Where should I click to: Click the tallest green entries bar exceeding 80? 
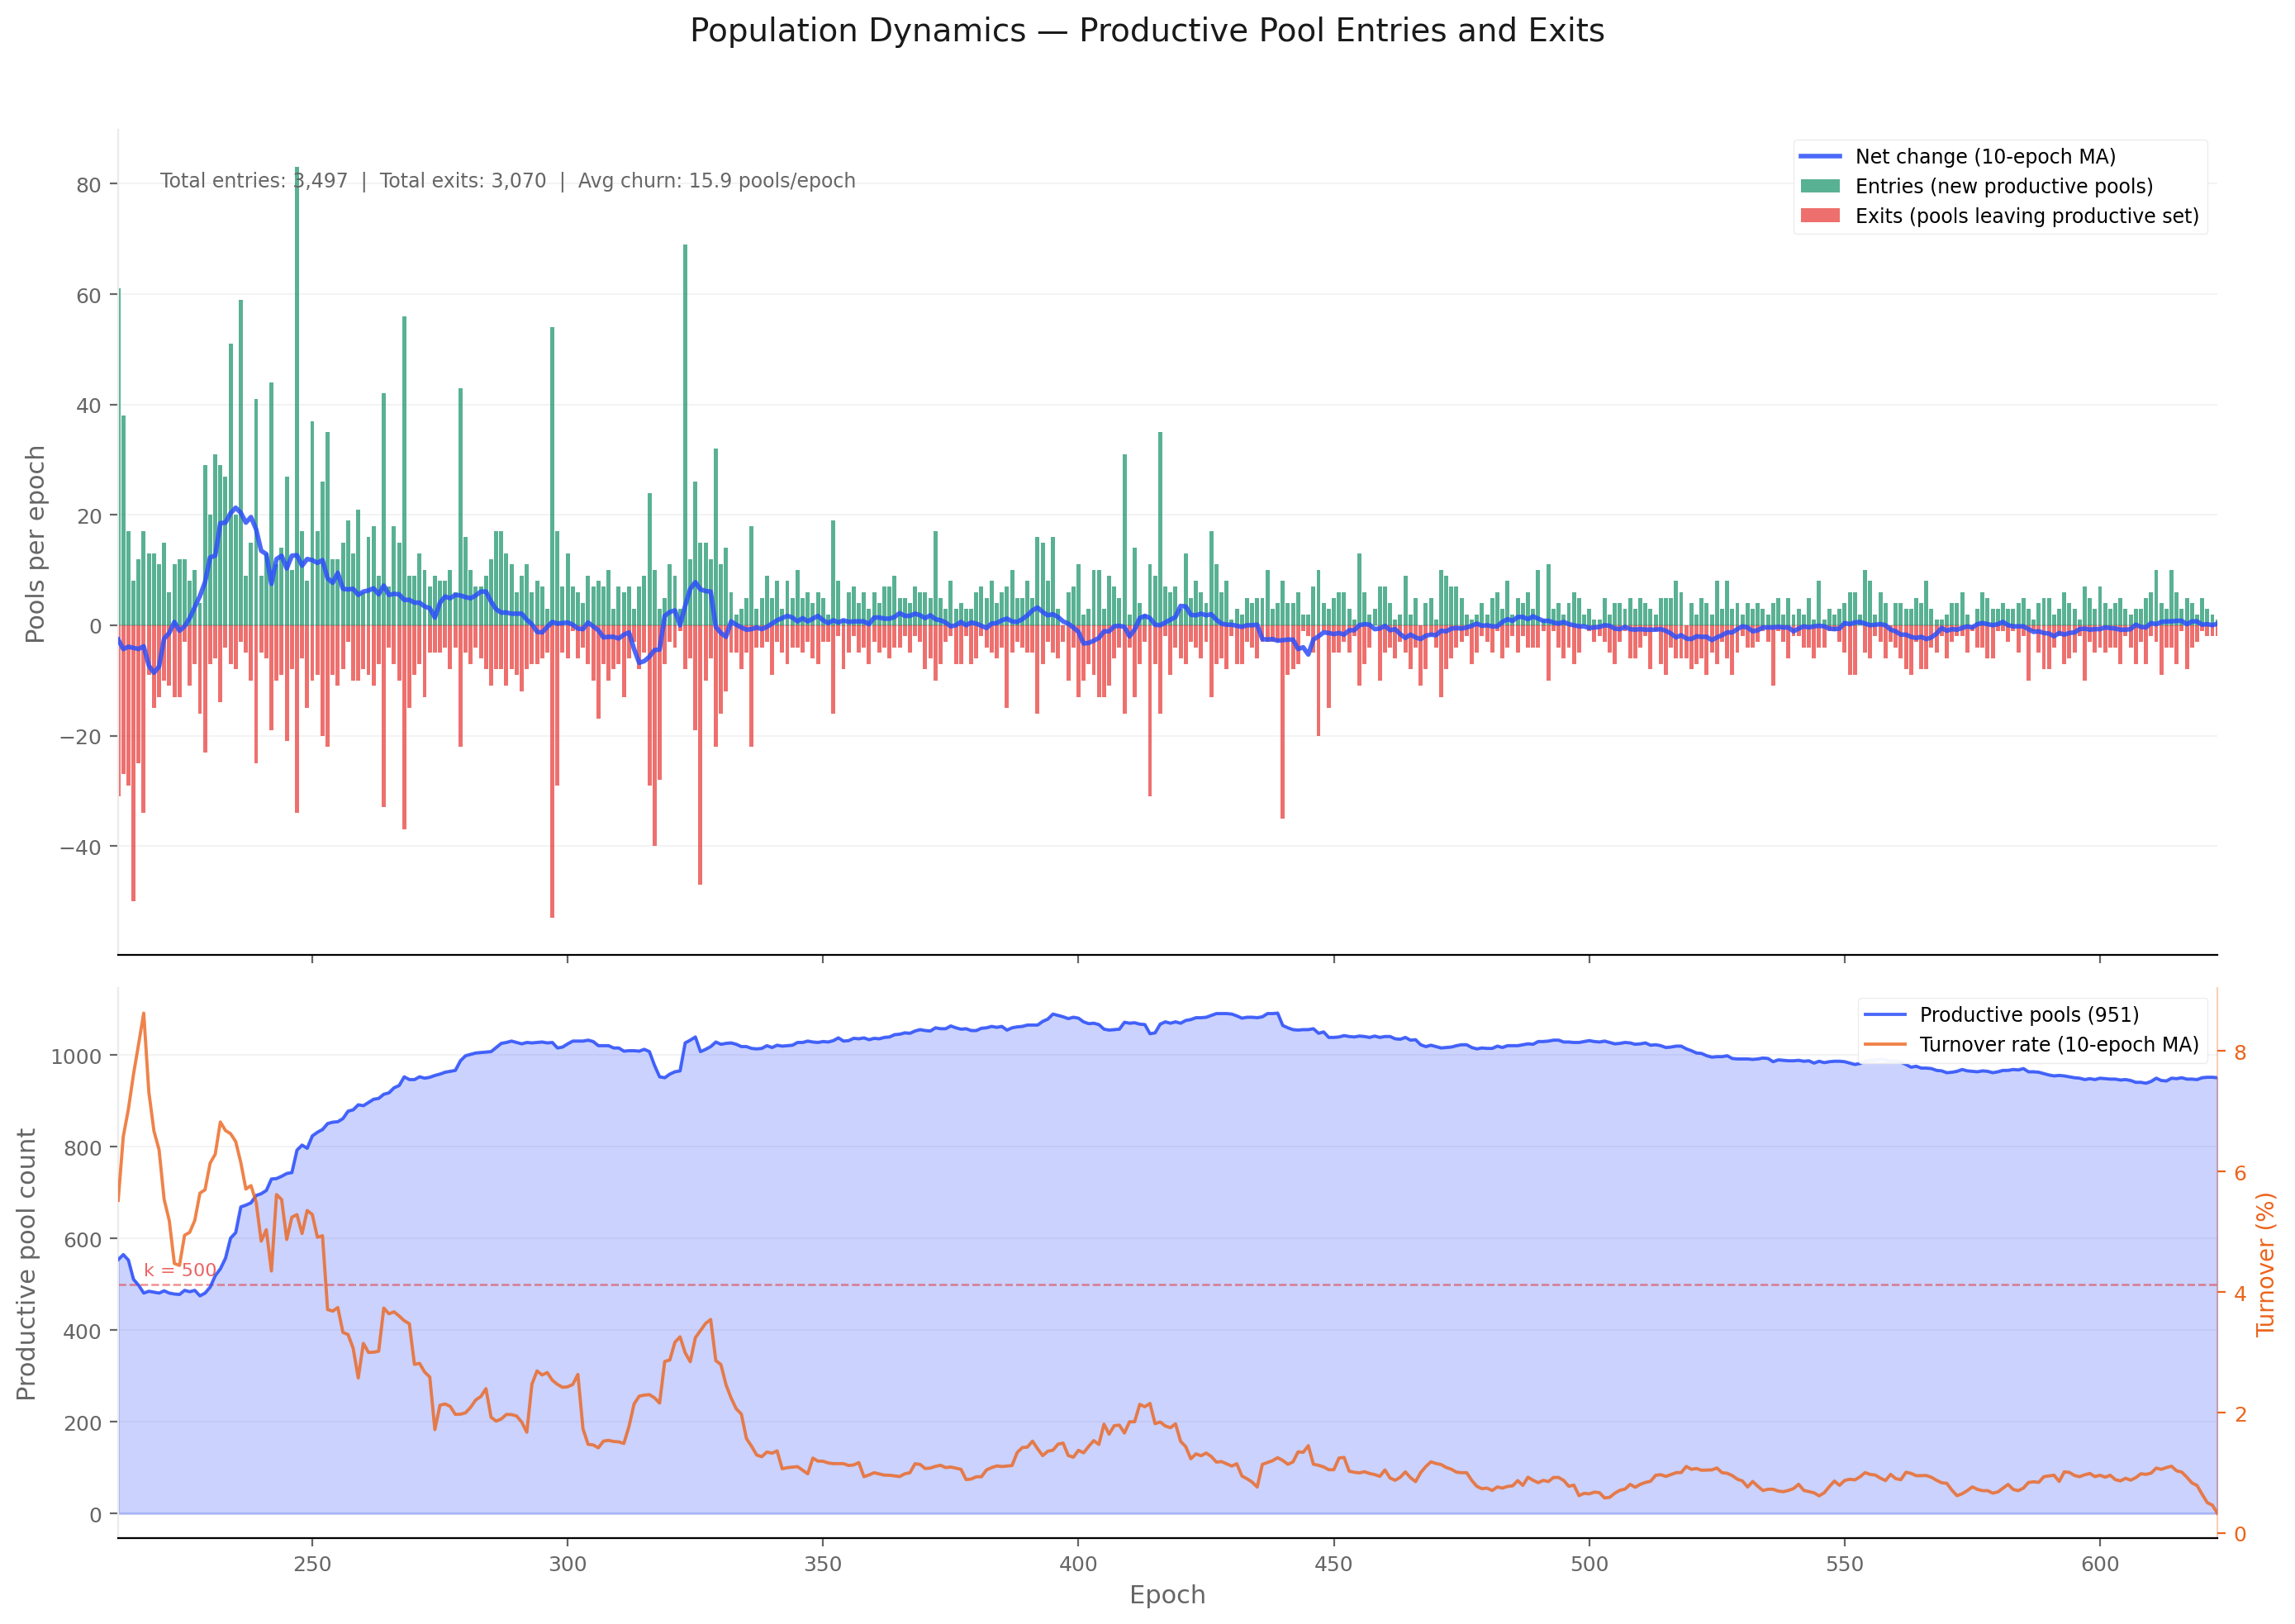[297, 396]
